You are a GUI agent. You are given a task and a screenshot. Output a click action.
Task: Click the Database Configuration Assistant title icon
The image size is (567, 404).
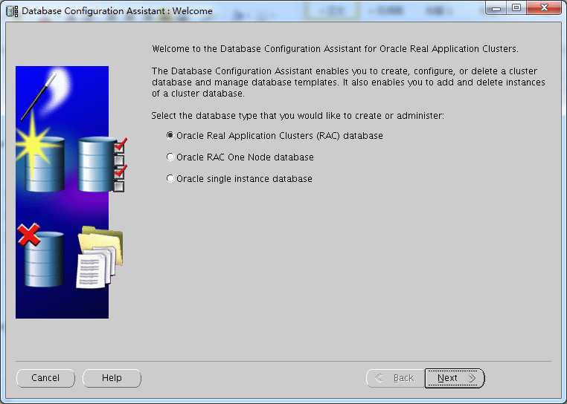12,11
